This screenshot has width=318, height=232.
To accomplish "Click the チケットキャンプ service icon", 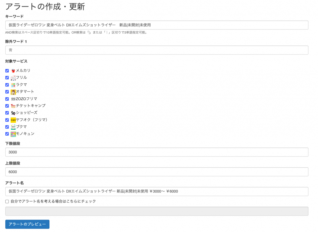I will tap(13, 106).
